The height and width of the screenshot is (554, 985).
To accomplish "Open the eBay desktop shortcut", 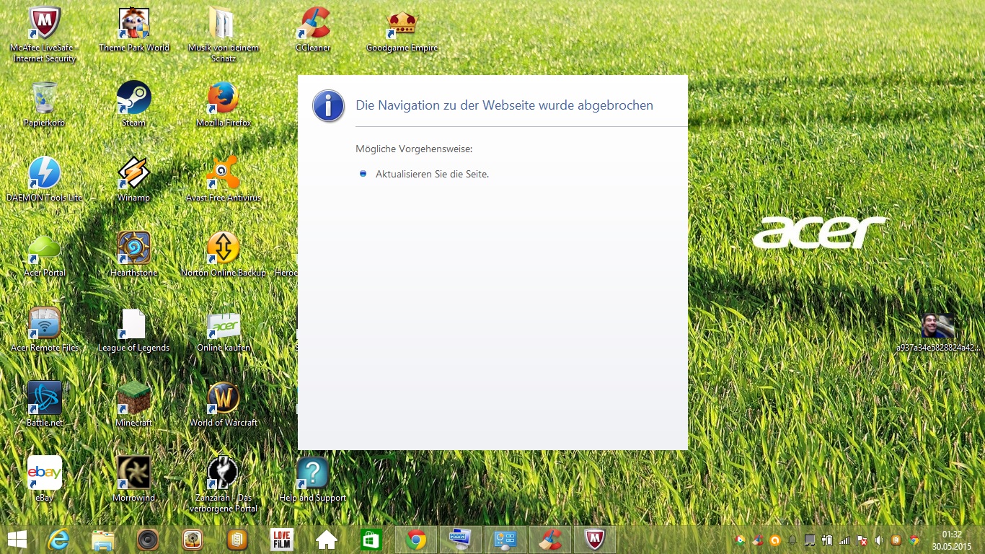I will tap(45, 480).
